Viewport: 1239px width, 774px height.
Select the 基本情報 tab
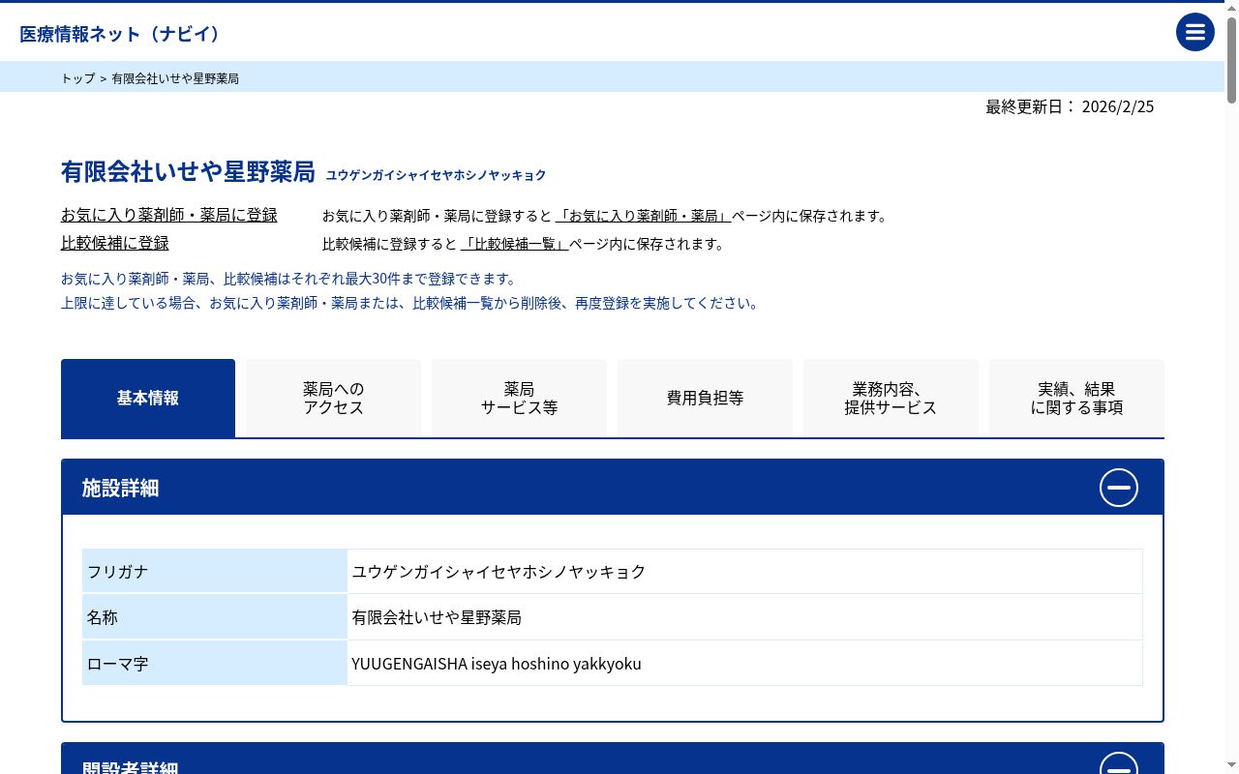148,399
